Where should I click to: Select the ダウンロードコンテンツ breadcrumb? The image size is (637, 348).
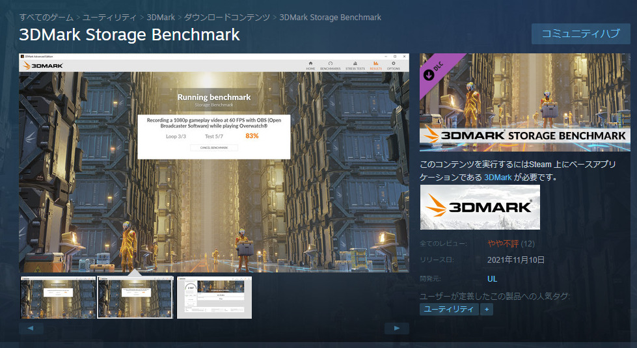pos(226,18)
